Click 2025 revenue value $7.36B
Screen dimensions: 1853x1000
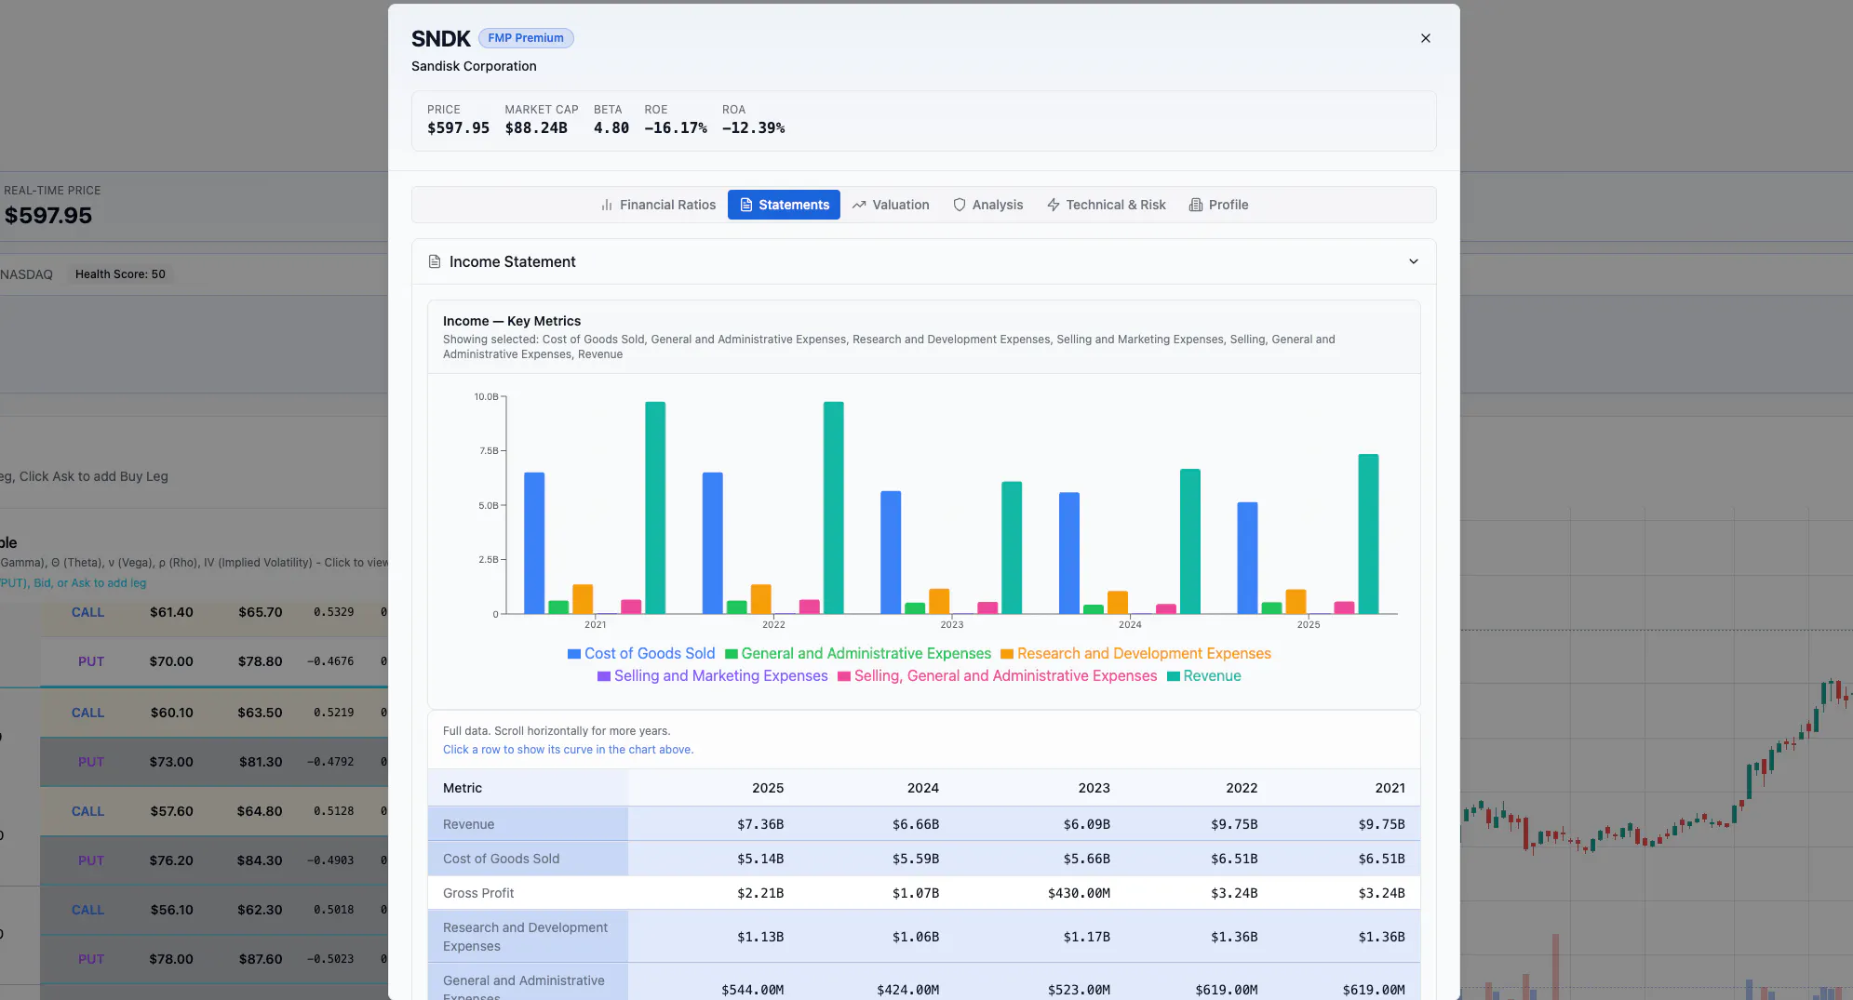(760, 824)
